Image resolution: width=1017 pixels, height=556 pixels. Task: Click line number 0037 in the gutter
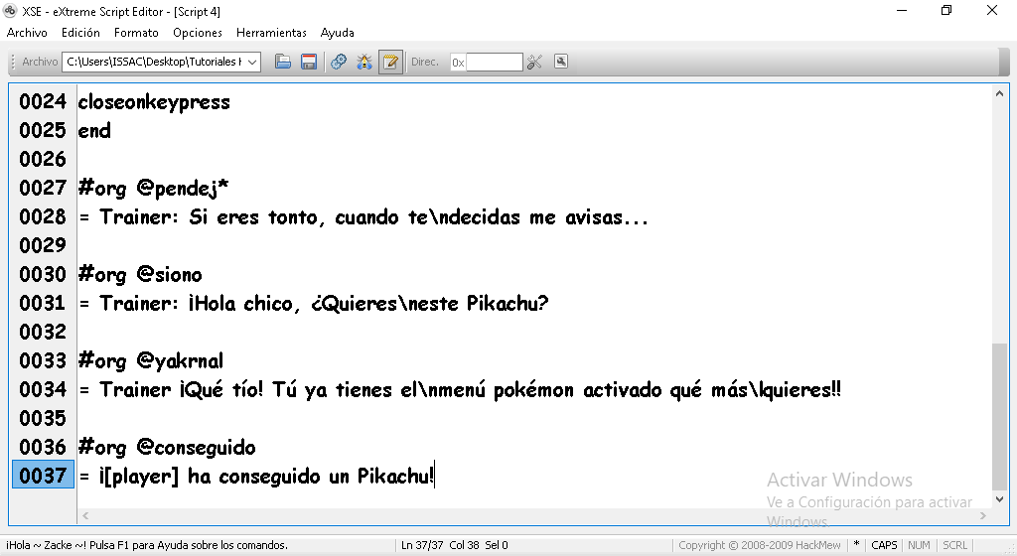pyautogui.click(x=43, y=476)
